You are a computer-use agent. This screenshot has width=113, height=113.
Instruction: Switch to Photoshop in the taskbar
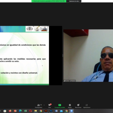(x=51, y=111)
